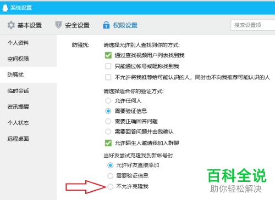Open 资讯提醒 in the sidebar
The image size is (275, 200).
coord(29,107)
